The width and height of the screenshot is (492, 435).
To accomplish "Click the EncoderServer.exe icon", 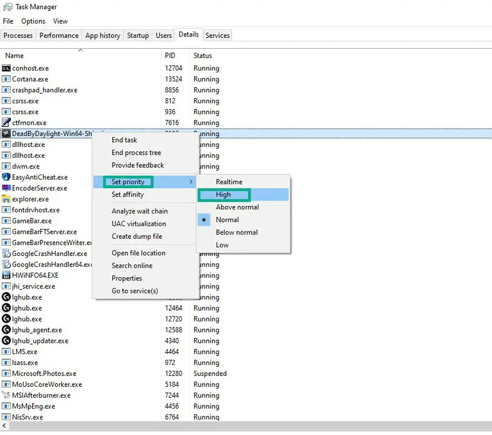I will tap(6, 188).
